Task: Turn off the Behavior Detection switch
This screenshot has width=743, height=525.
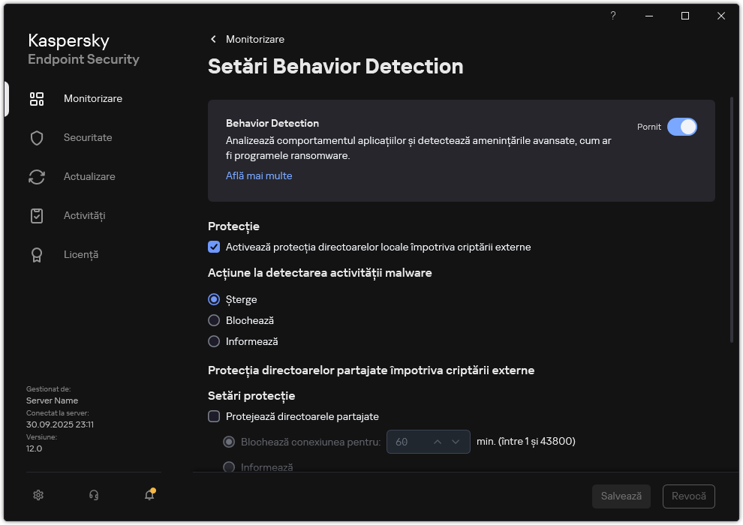Action: tap(681, 127)
